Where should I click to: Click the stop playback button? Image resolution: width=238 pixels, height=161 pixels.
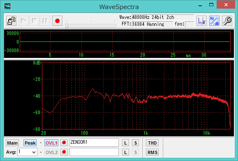point(34,21)
